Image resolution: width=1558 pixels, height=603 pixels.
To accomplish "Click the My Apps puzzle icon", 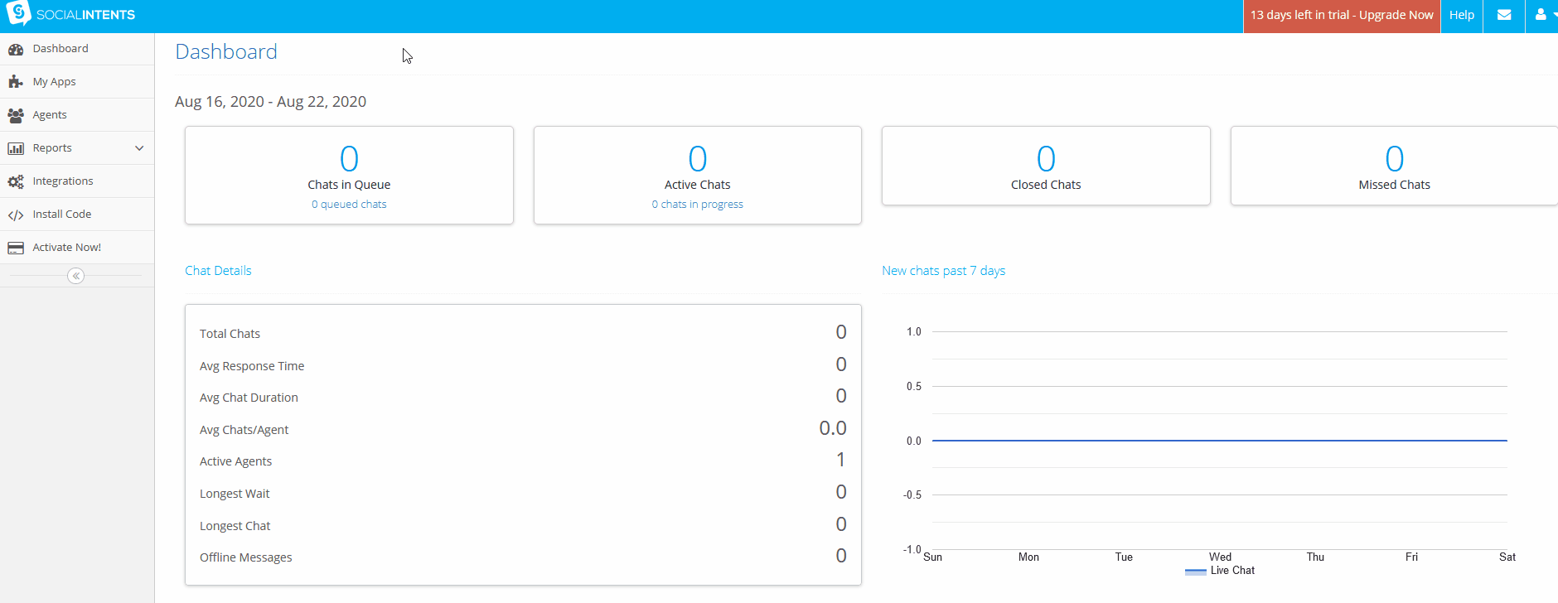I will tap(16, 82).
